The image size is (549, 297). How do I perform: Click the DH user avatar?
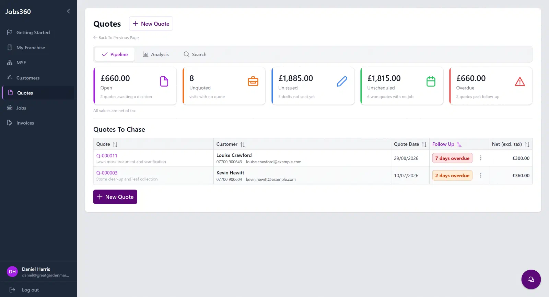point(12,272)
